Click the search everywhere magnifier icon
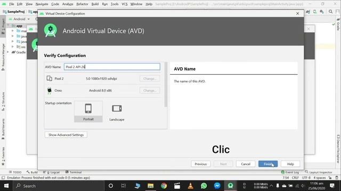Viewport: 341px width, 191px height. [x=330, y=12]
